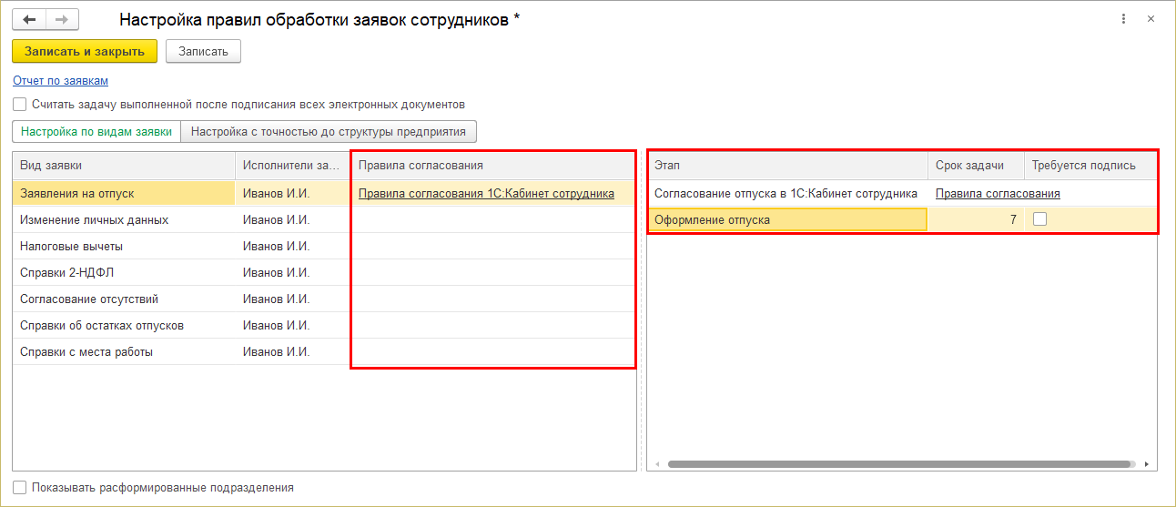
Task: Click the right arrow of horizontal scrollbar
Action: click(x=1146, y=463)
